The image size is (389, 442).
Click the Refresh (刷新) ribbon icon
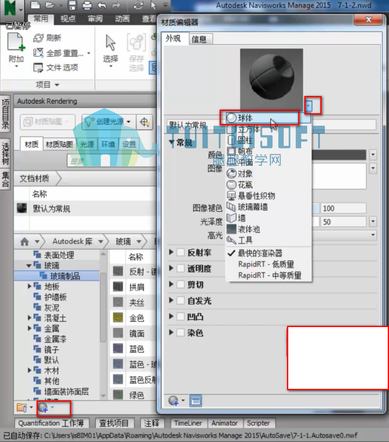[38, 38]
